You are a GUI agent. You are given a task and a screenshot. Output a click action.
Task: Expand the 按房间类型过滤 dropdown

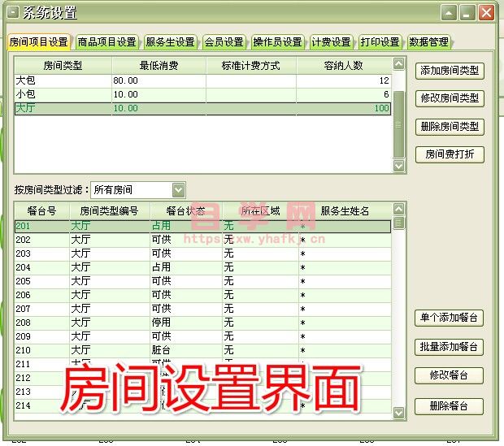(x=178, y=189)
